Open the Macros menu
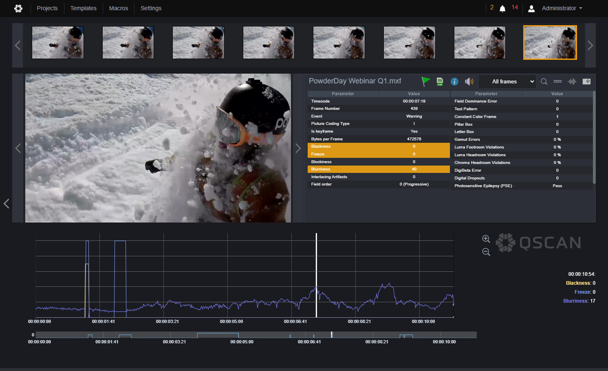Screen dimensions: 608x371 pyautogui.click(x=119, y=8)
